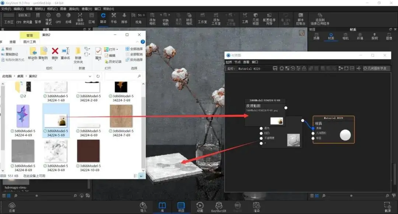Open the 云库 cloud library icon
This screenshot has width=398, height=214.
(x=12, y=207)
